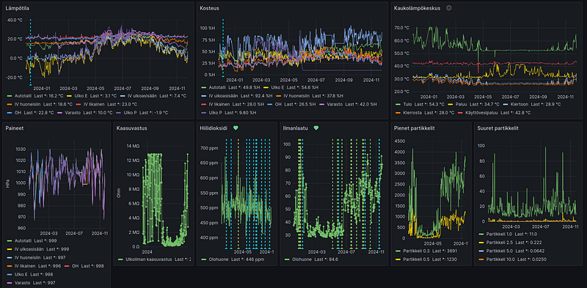The width and height of the screenshot is (587, 288).
Task: Toggle Ulko E series in Lämpötila legend
Action: coord(81,96)
